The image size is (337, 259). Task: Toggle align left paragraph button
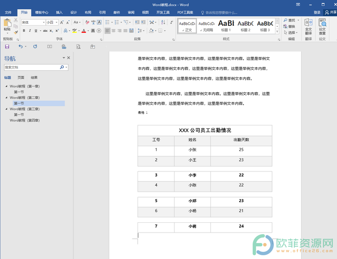pyautogui.click(x=108, y=31)
